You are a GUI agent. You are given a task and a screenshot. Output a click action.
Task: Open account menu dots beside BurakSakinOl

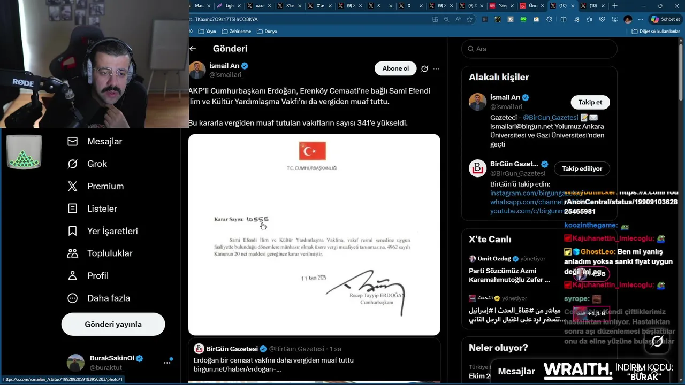[x=167, y=363]
